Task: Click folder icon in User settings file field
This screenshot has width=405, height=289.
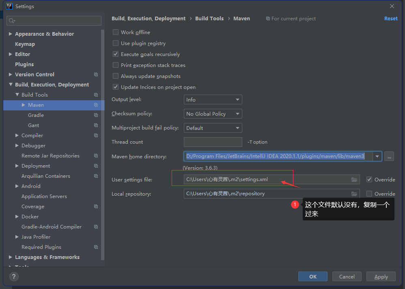Action: click(354, 179)
